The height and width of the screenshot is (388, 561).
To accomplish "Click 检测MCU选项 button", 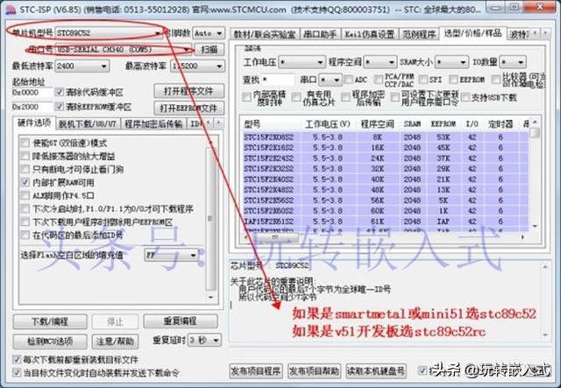I will click(50, 342).
